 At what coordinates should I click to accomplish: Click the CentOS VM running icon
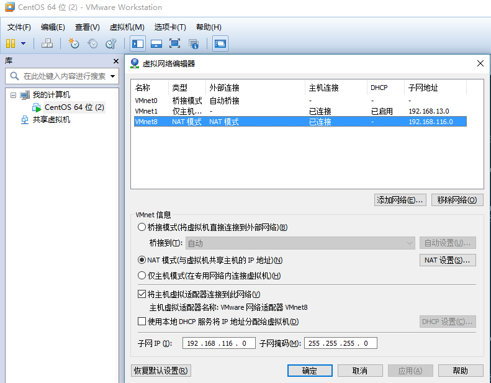coord(37,107)
